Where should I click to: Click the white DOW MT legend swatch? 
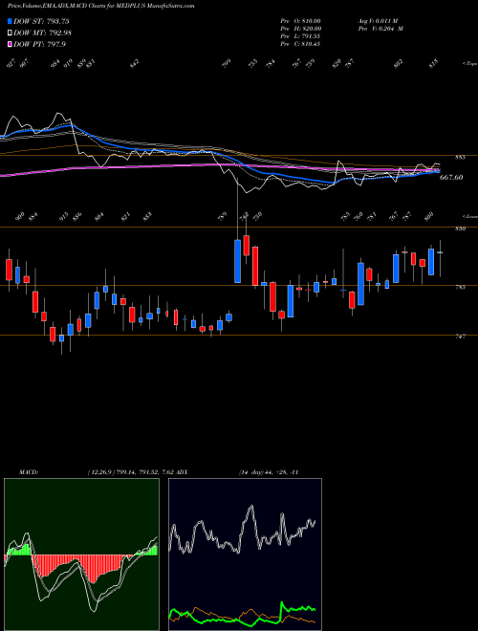[11, 33]
